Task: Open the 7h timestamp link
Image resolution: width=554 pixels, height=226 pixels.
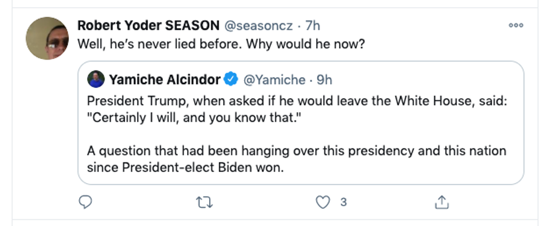Action: (313, 25)
